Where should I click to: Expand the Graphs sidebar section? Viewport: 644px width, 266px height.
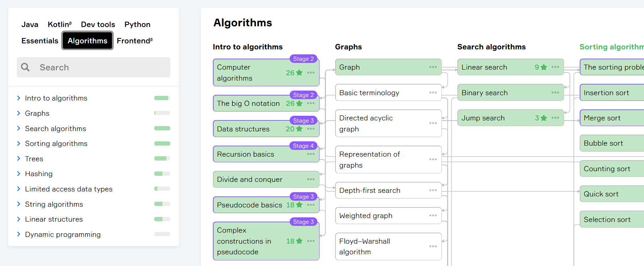point(19,113)
